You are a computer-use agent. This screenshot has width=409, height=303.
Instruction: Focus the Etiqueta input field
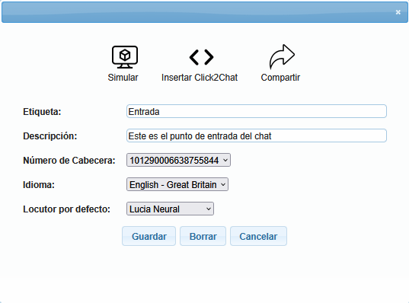click(257, 111)
